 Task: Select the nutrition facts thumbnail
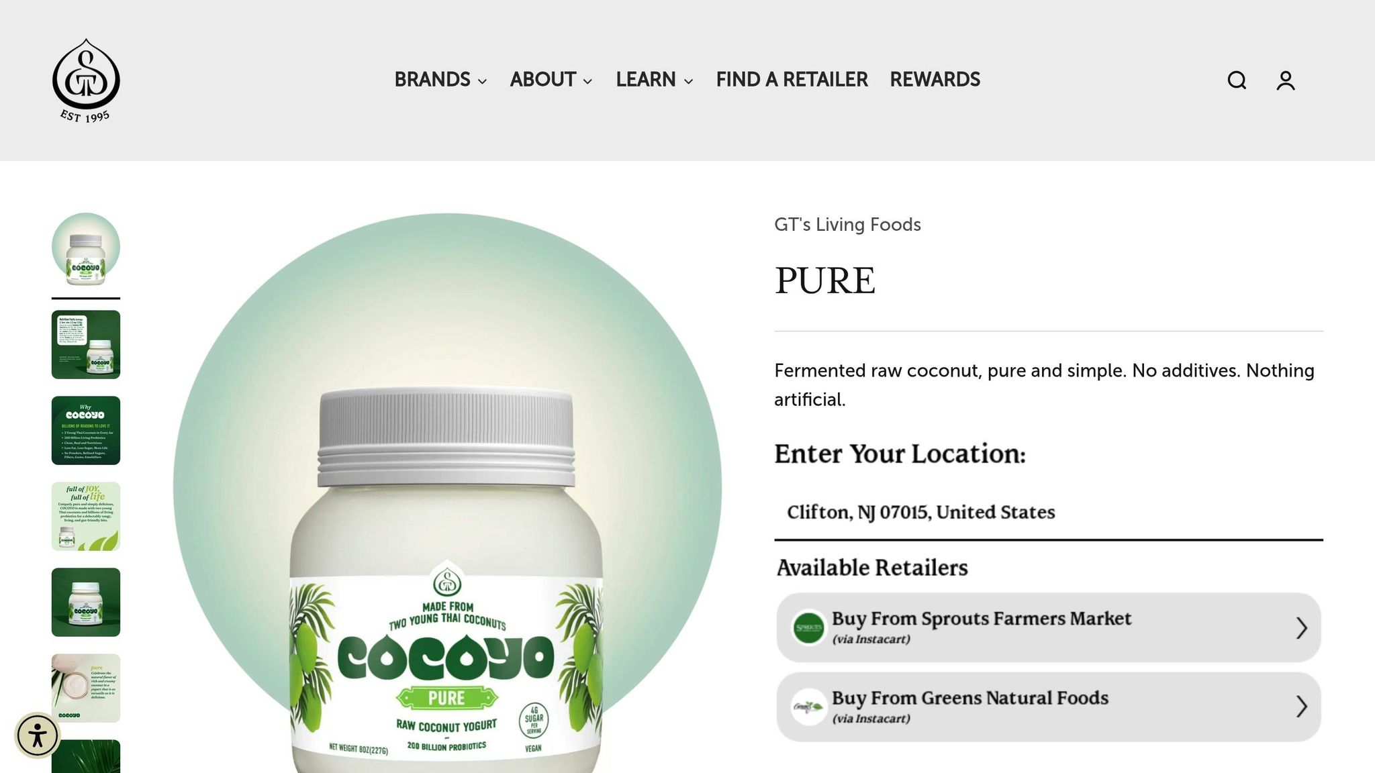tap(86, 344)
